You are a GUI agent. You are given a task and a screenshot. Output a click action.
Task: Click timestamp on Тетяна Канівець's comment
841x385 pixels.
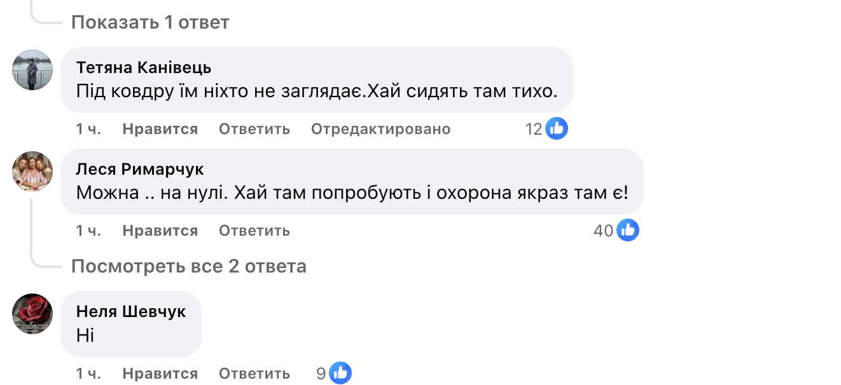tap(88, 129)
